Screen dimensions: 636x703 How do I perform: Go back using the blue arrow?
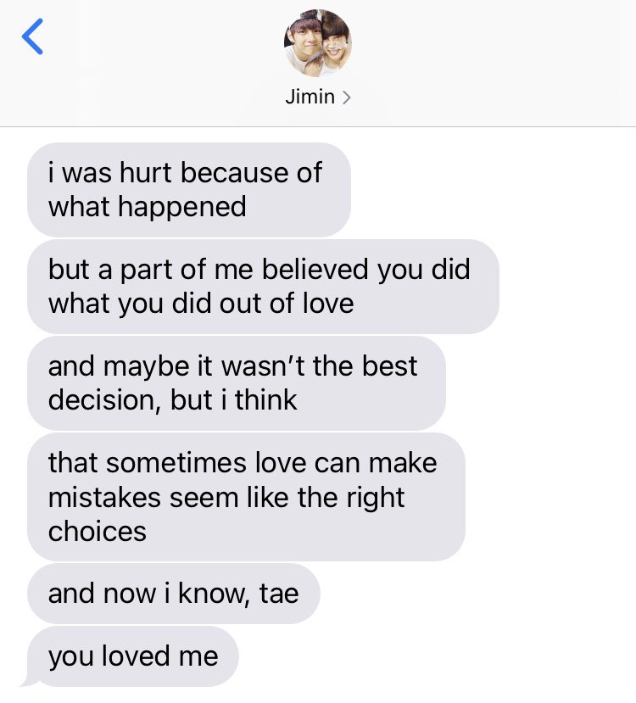[x=33, y=36]
